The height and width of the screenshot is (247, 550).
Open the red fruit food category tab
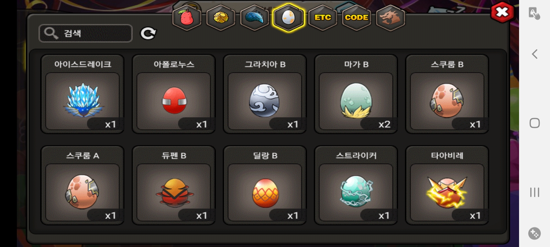(186, 17)
